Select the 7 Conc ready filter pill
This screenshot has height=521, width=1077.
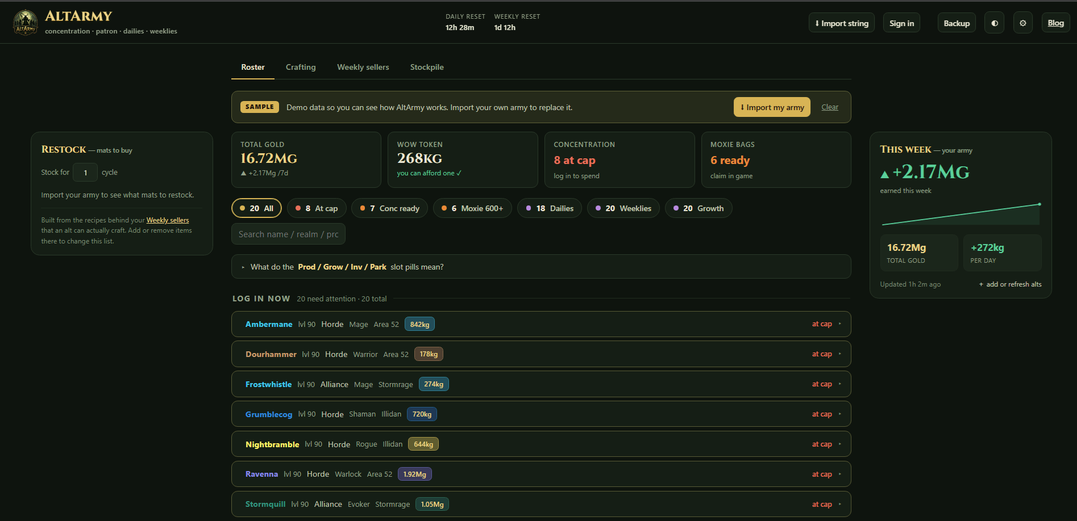(389, 208)
